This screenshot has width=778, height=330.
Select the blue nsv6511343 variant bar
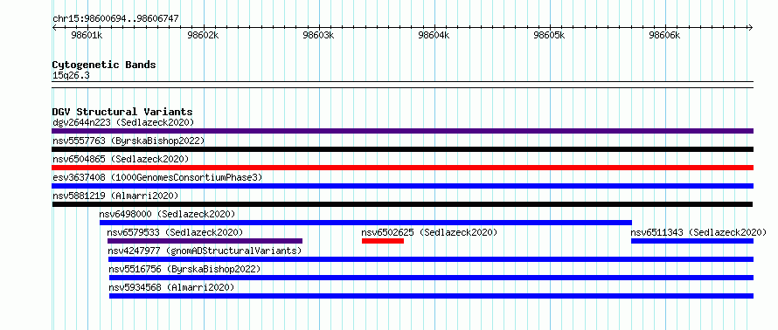[x=692, y=241]
